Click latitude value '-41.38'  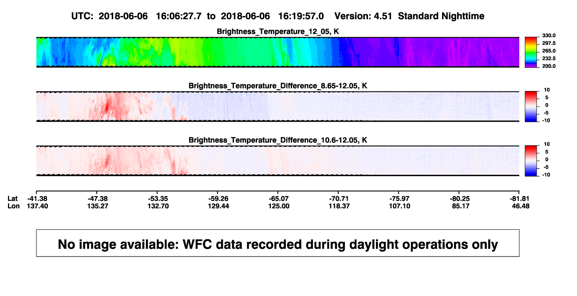37,198
